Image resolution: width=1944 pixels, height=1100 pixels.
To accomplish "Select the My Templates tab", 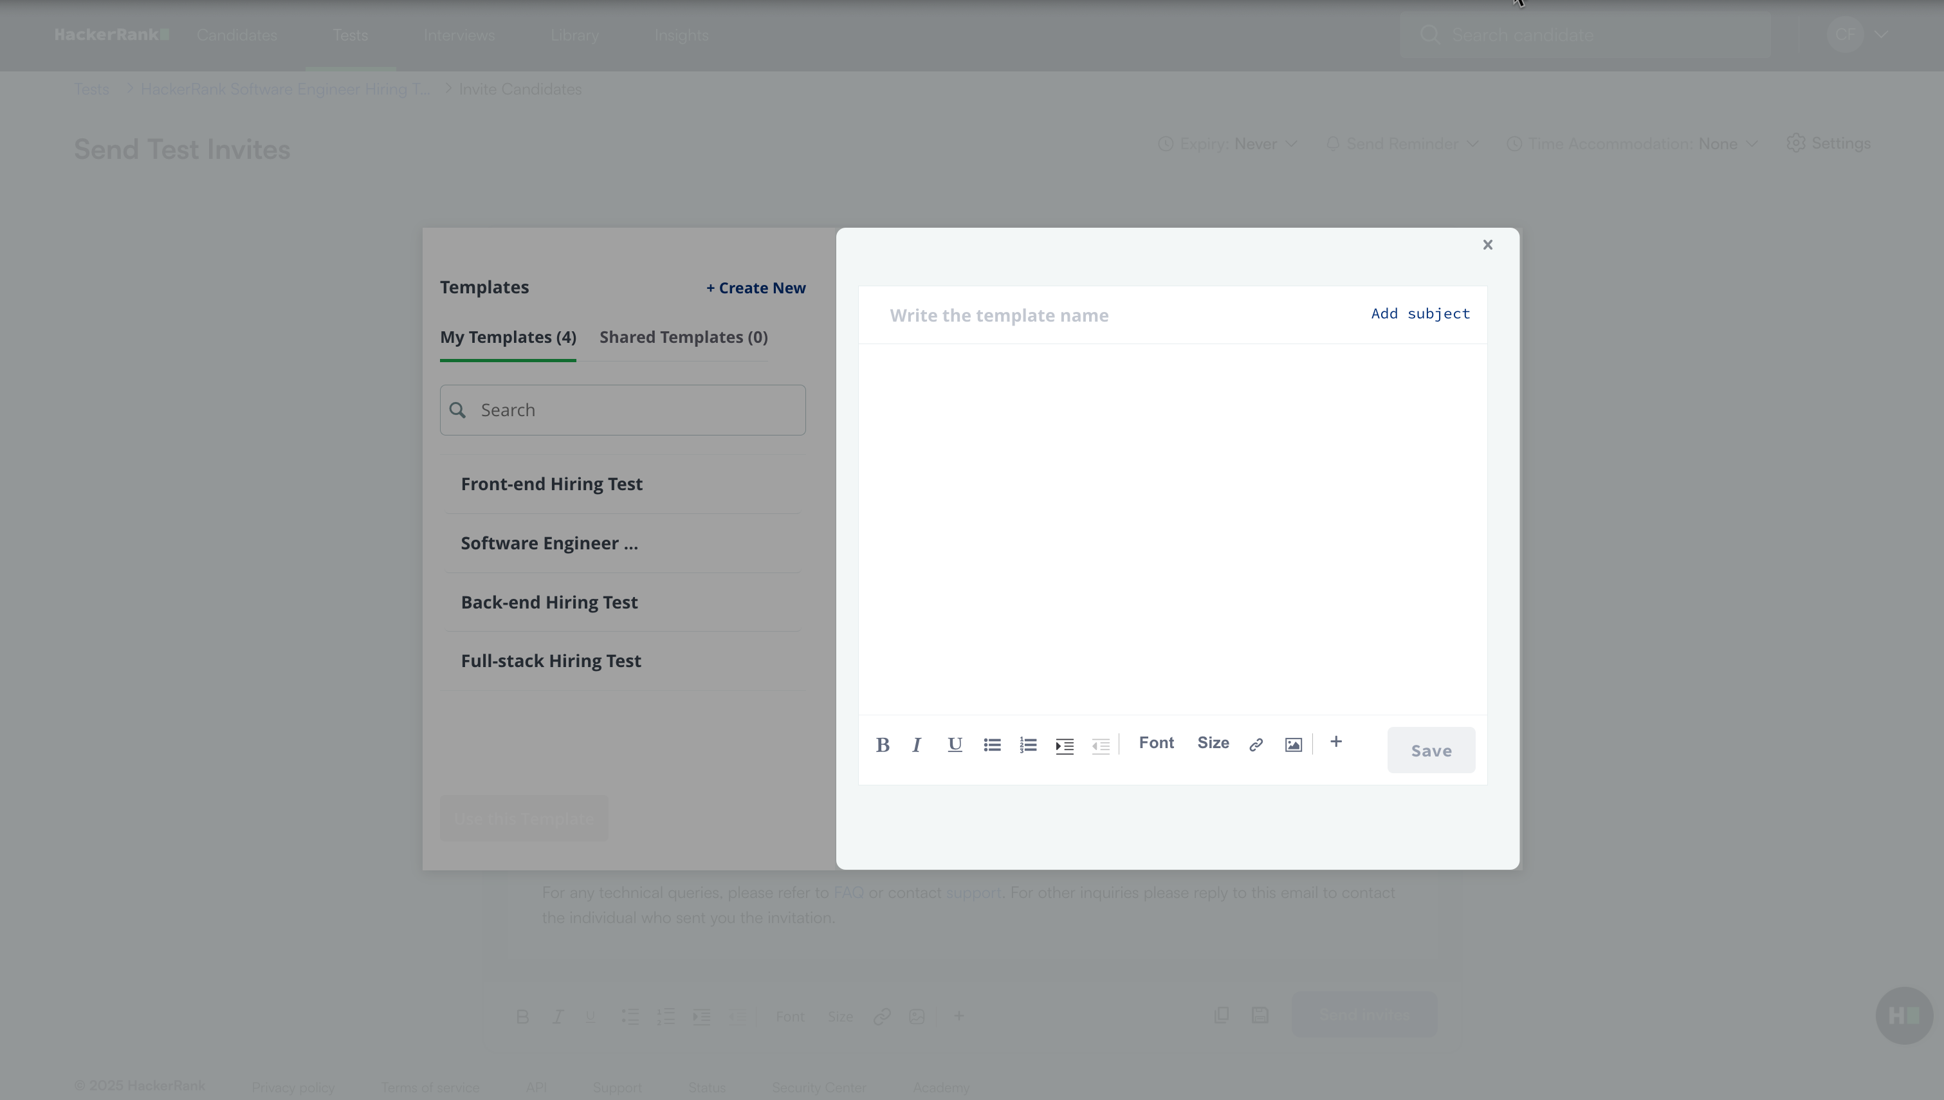I will (508, 337).
